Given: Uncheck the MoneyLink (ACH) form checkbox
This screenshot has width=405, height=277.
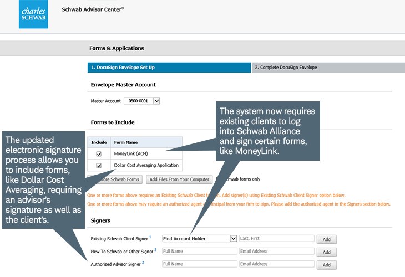Looking at the screenshot, I should click(x=99, y=154).
